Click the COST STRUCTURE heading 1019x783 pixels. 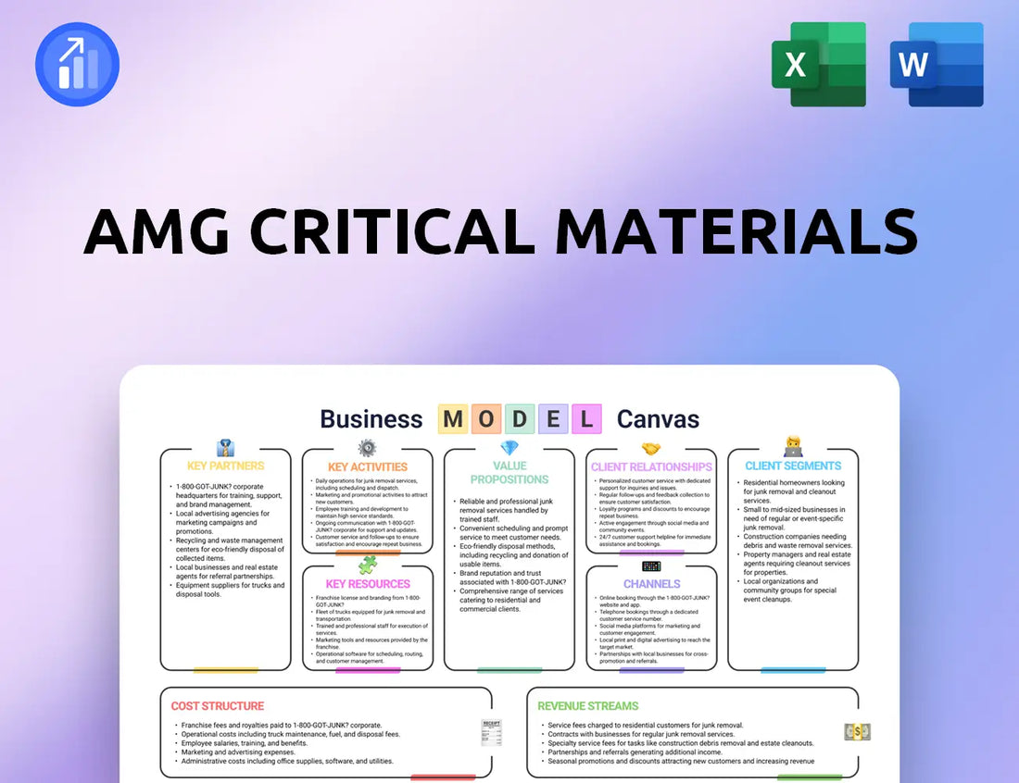(218, 706)
